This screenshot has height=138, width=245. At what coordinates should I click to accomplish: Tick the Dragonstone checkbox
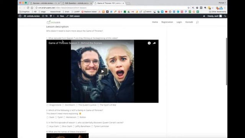pos(47,105)
